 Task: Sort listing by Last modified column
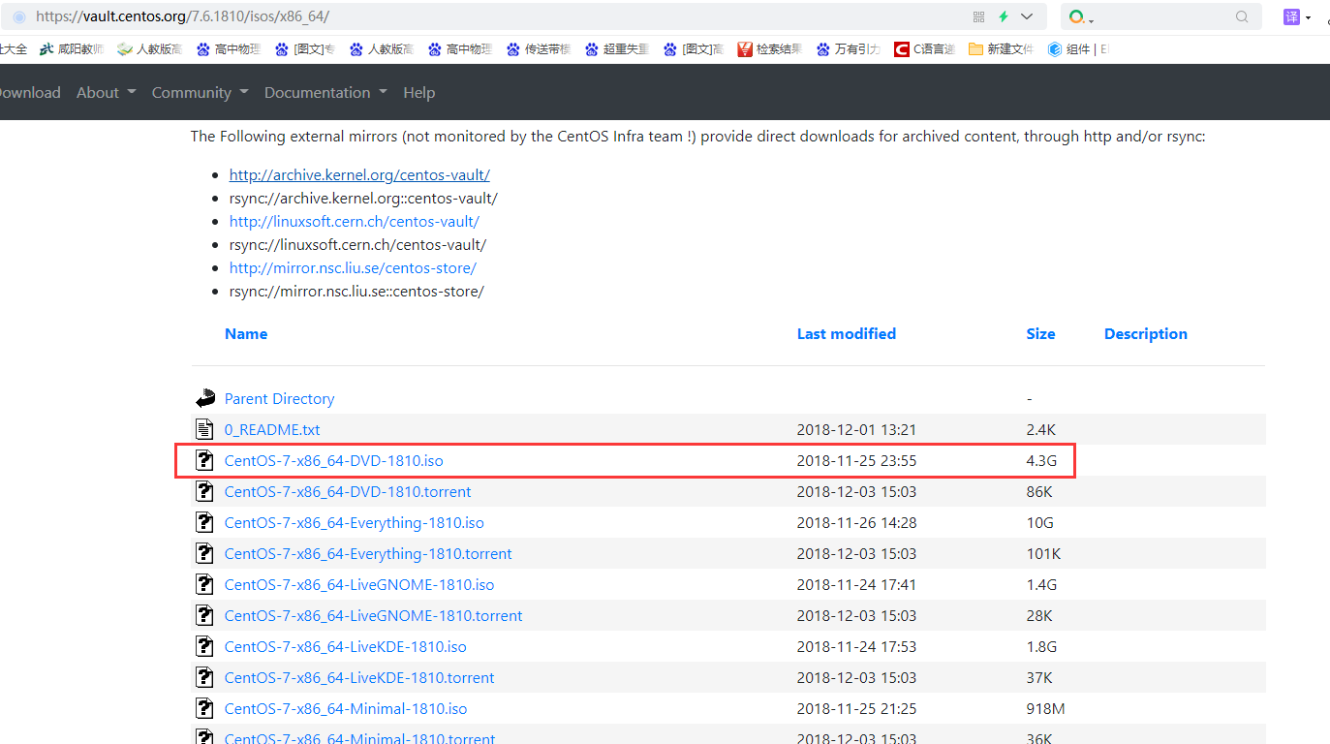coord(847,333)
